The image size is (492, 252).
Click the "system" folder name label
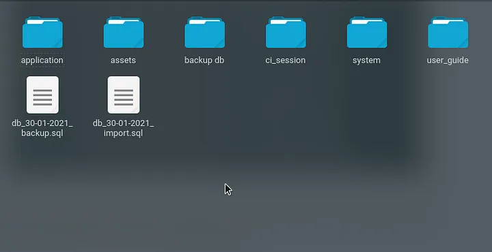pos(366,60)
